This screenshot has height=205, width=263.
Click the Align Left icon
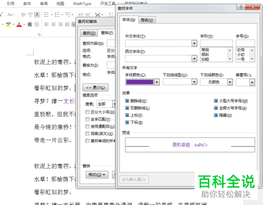click(x=46, y=24)
